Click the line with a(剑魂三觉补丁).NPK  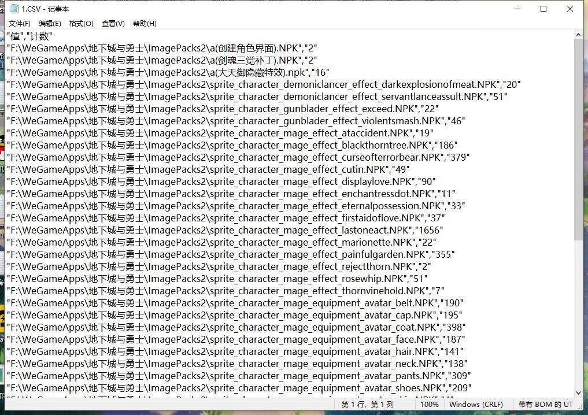(162, 60)
